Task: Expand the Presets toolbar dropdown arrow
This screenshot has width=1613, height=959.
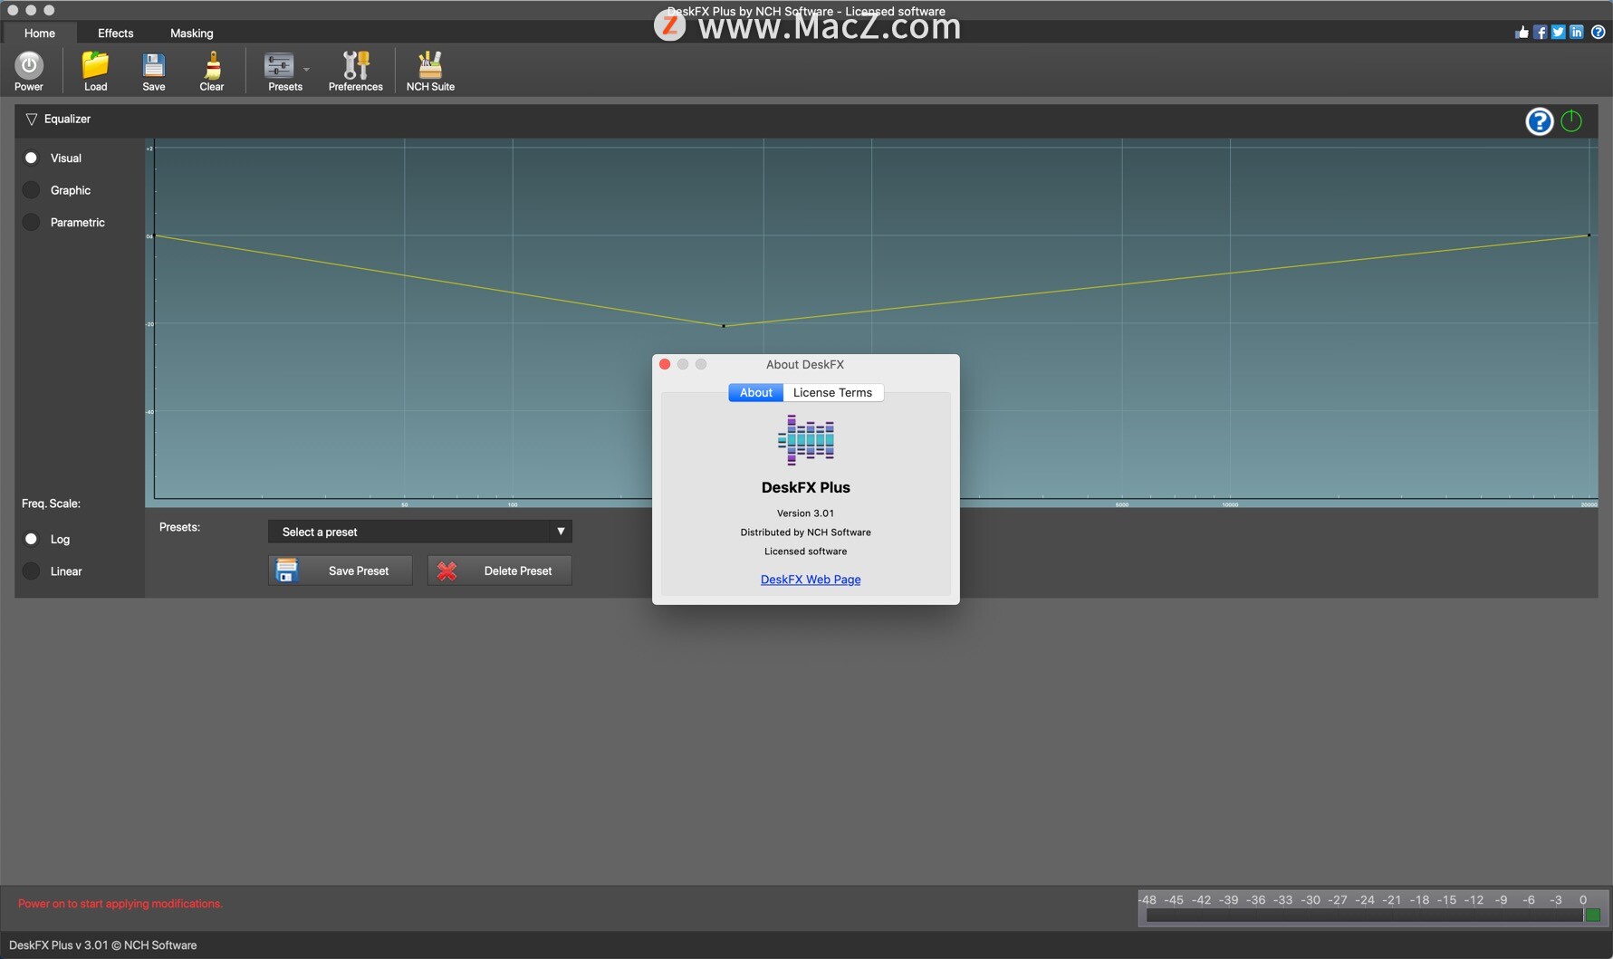Action: 306,70
